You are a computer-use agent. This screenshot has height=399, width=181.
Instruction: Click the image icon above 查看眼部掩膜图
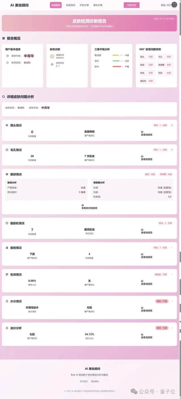point(83,205)
